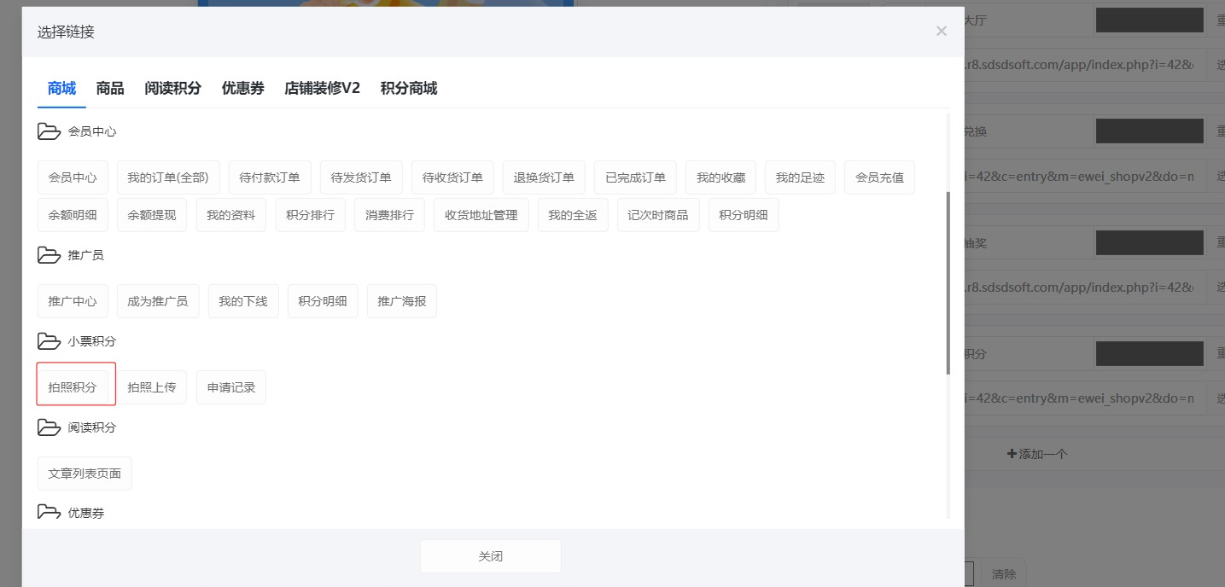1225x587 pixels.
Task: Select 余额明细 link
Action: [73, 215]
